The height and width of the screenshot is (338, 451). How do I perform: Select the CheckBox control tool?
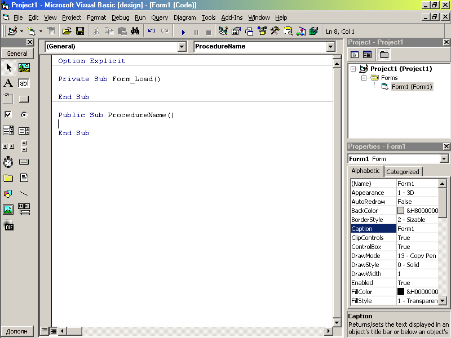click(8, 115)
